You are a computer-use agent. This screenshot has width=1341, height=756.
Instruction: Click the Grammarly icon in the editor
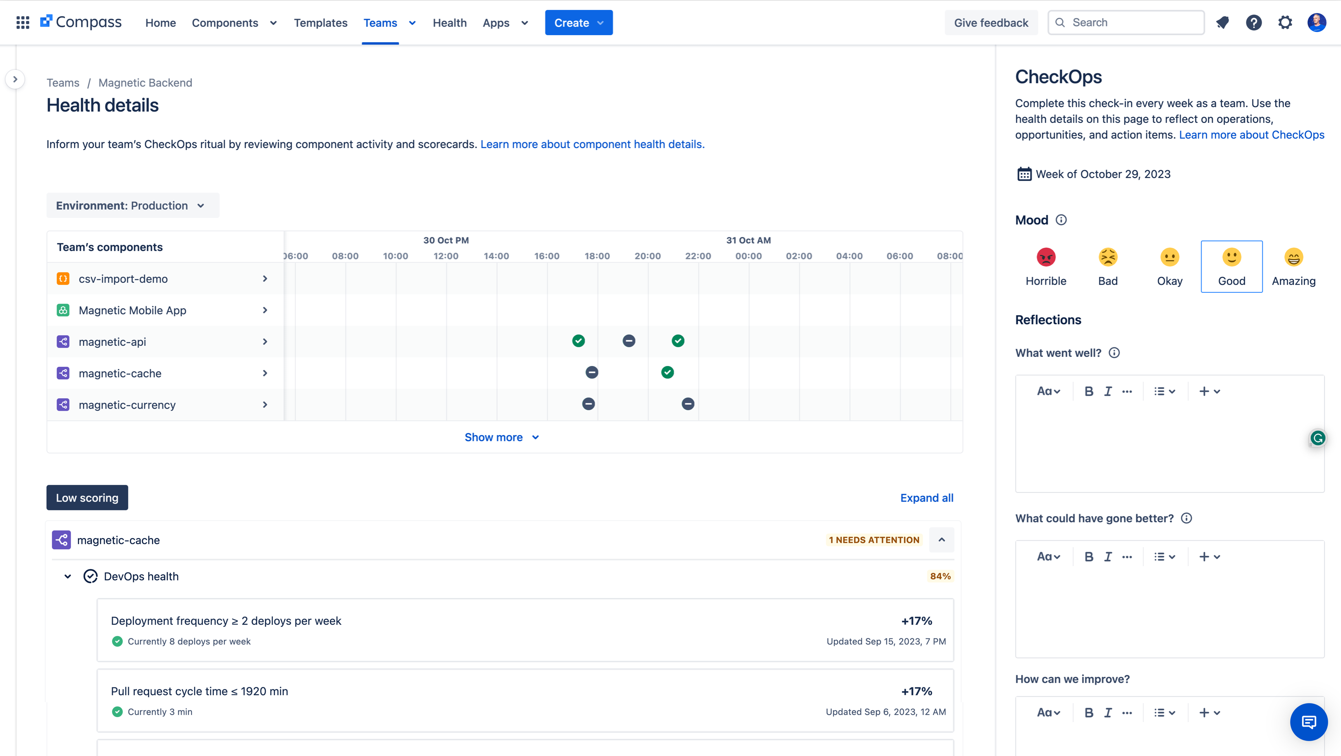1318,438
